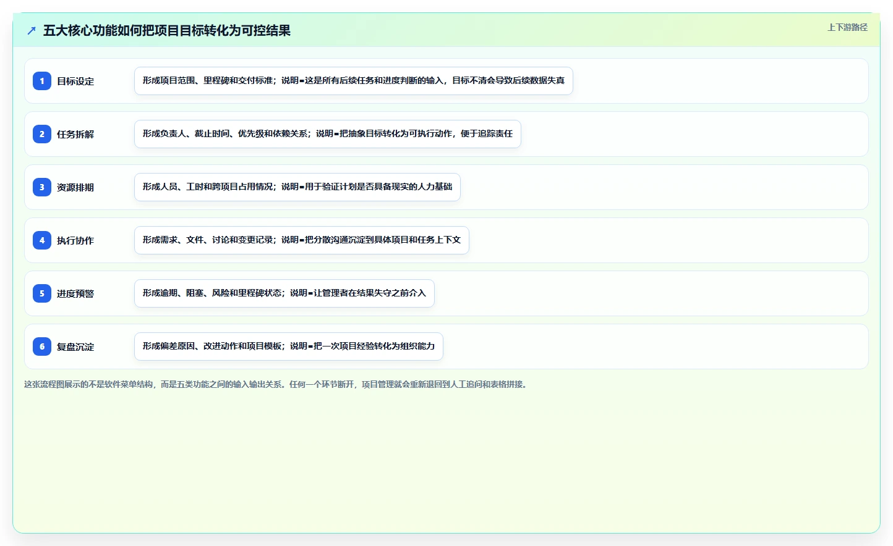Click the number 2 badge for 任务拆解
Image resolution: width=893 pixels, height=546 pixels.
pyautogui.click(x=42, y=134)
